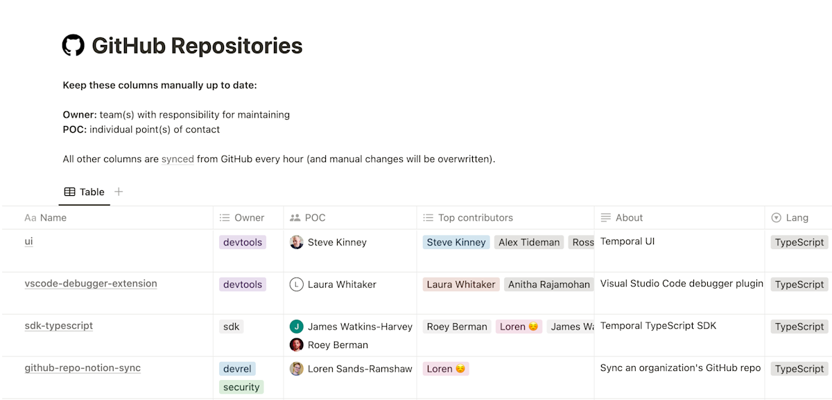
Task: Click Steve Kinney's avatar in POC column
Action: (297, 242)
